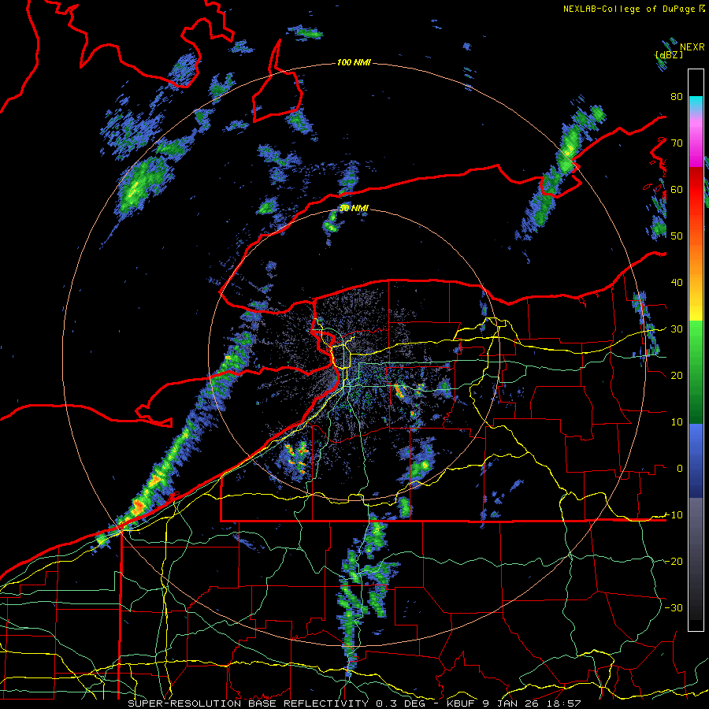709x709 pixels.
Task: Click the 20 value on the dBZ scale
Action: pyautogui.click(x=677, y=375)
